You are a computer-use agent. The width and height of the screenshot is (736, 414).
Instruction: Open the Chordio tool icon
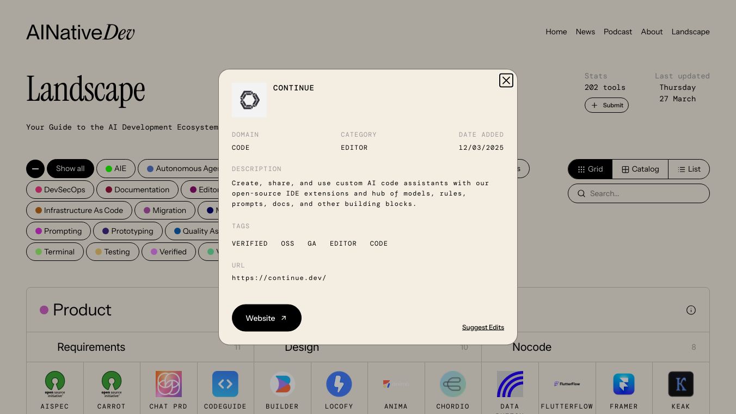pos(452,384)
